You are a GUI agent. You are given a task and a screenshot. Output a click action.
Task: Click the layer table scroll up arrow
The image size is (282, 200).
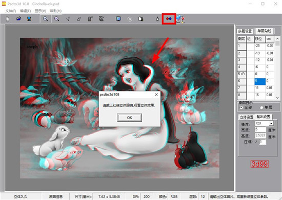[x=277, y=39]
